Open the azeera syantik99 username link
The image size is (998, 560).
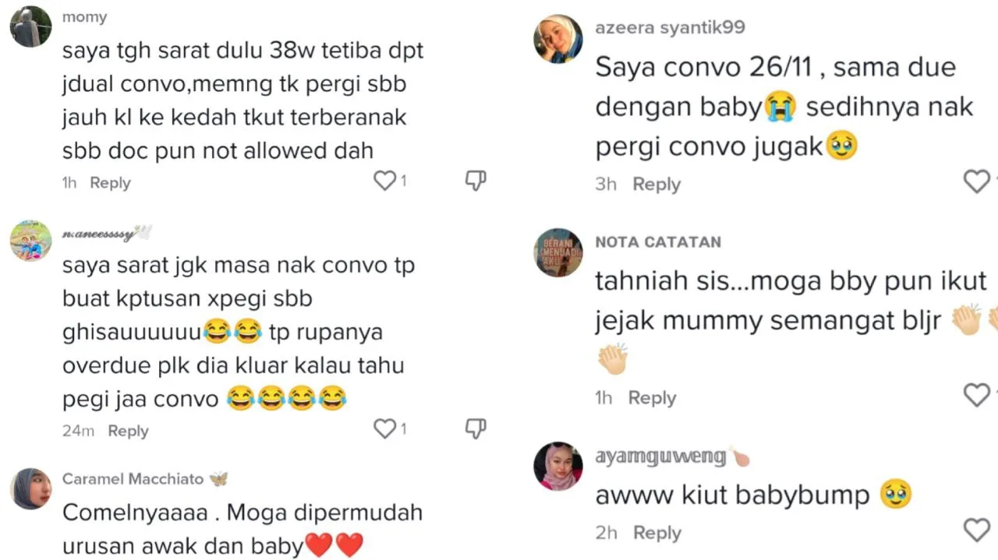[670, 27]
